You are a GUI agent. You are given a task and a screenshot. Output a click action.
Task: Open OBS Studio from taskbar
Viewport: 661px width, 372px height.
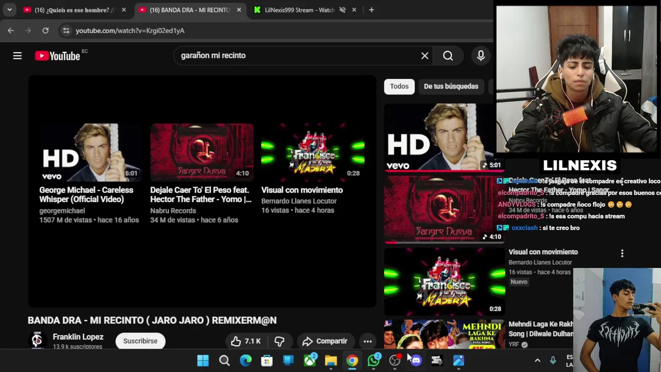(395, 361)
